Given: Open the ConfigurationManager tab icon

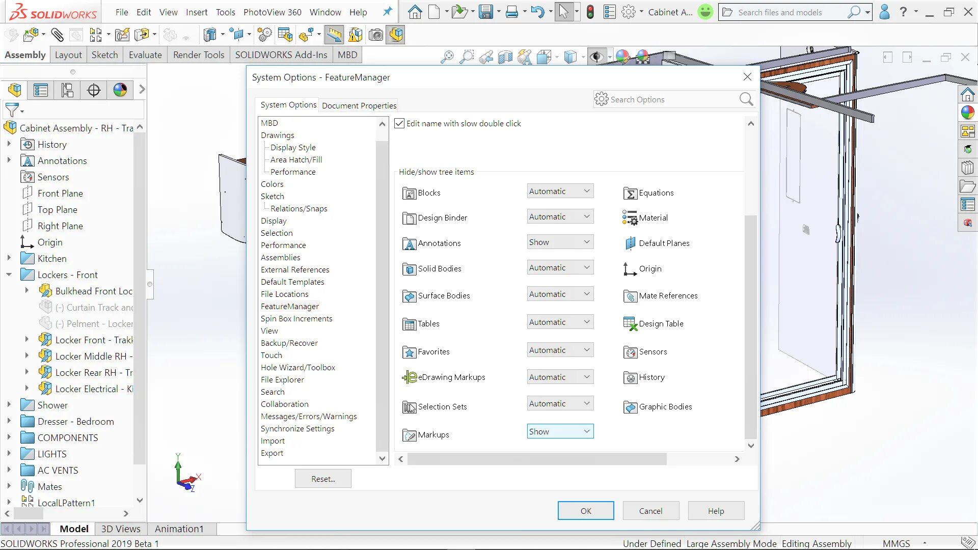Looking at the screenshot, I should point(67,90).
